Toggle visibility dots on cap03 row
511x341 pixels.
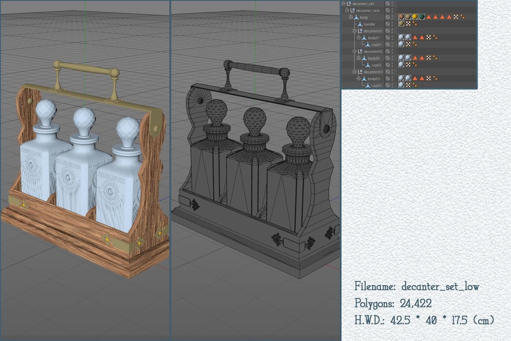[392, 85]
